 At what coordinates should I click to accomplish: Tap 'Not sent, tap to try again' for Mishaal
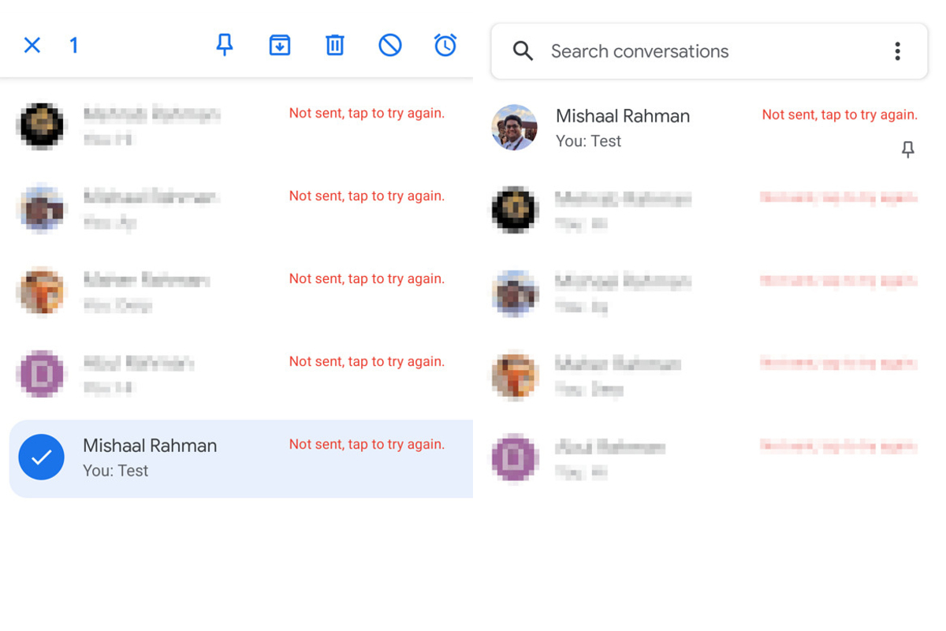[x=367, y=444]
